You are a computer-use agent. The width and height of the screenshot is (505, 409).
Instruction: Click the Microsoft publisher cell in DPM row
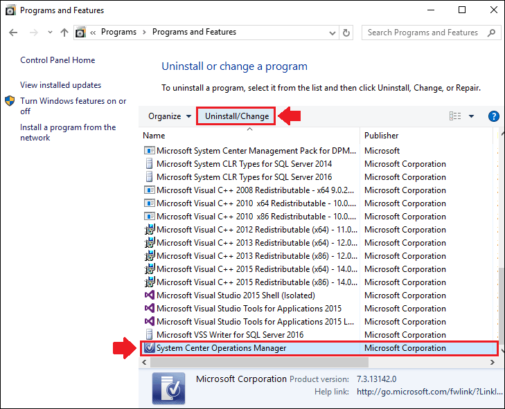tap(382, 151)
